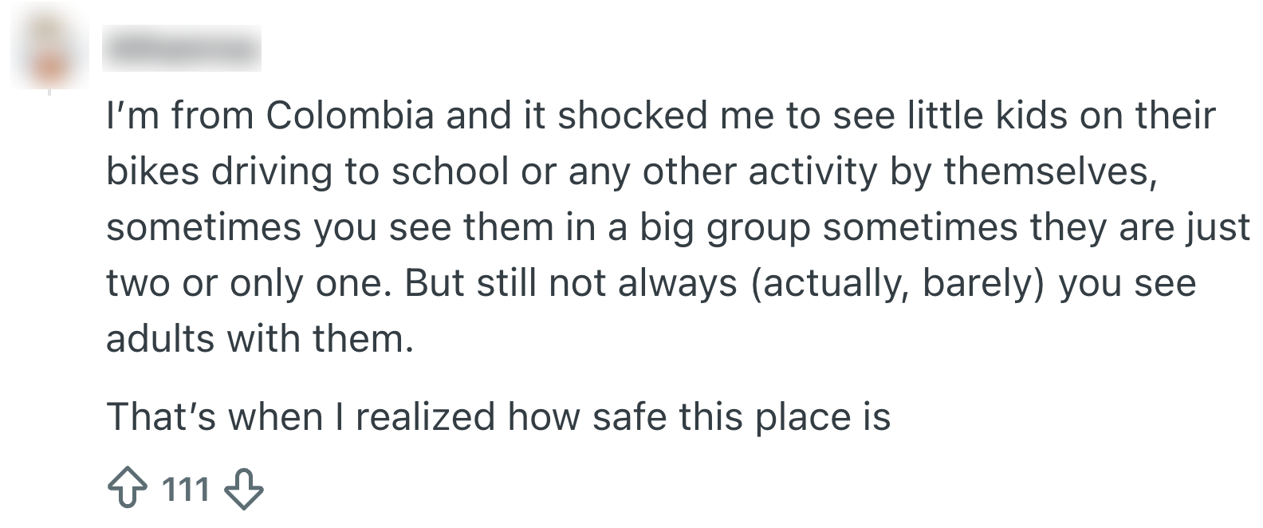The image size is (1263, 528).
Task: Collapse the thread line below the avatar
Action: (49, 94)
